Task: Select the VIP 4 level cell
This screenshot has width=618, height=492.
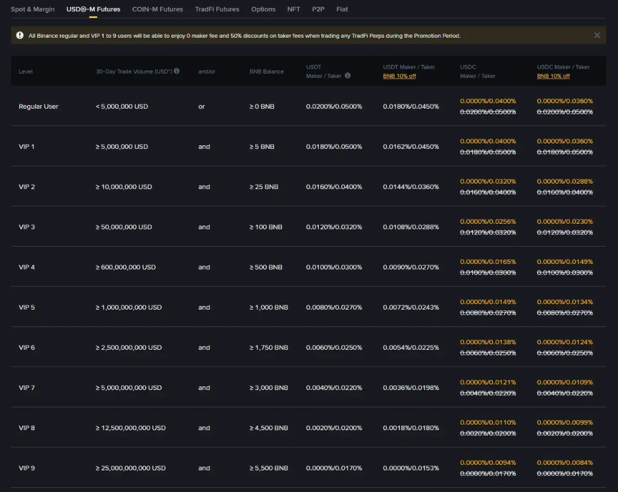Action: coord(27,267)
